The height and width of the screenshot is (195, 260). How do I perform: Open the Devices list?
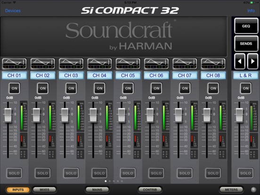pyautogui.click(x=13, y=11)
